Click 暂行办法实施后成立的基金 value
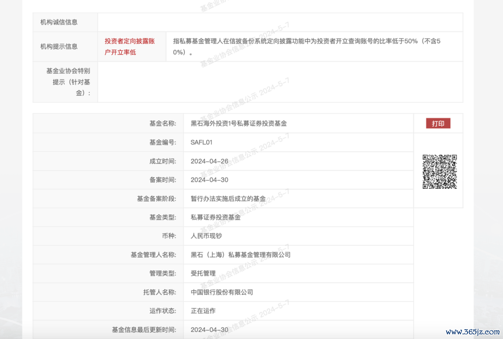 [228, 199]
